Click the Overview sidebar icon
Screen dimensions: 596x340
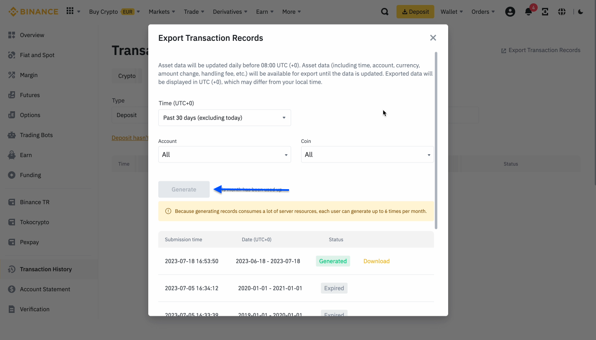tap(12, 35)
